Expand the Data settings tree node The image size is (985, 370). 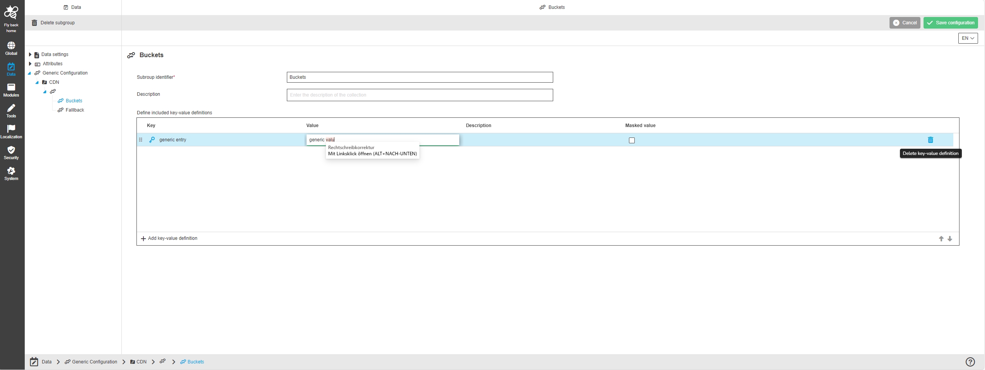pos(30,54)
